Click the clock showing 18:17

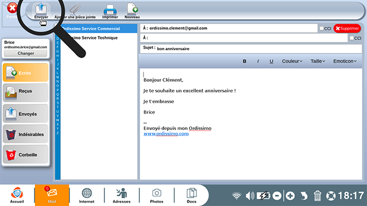(x=351, y=196)
